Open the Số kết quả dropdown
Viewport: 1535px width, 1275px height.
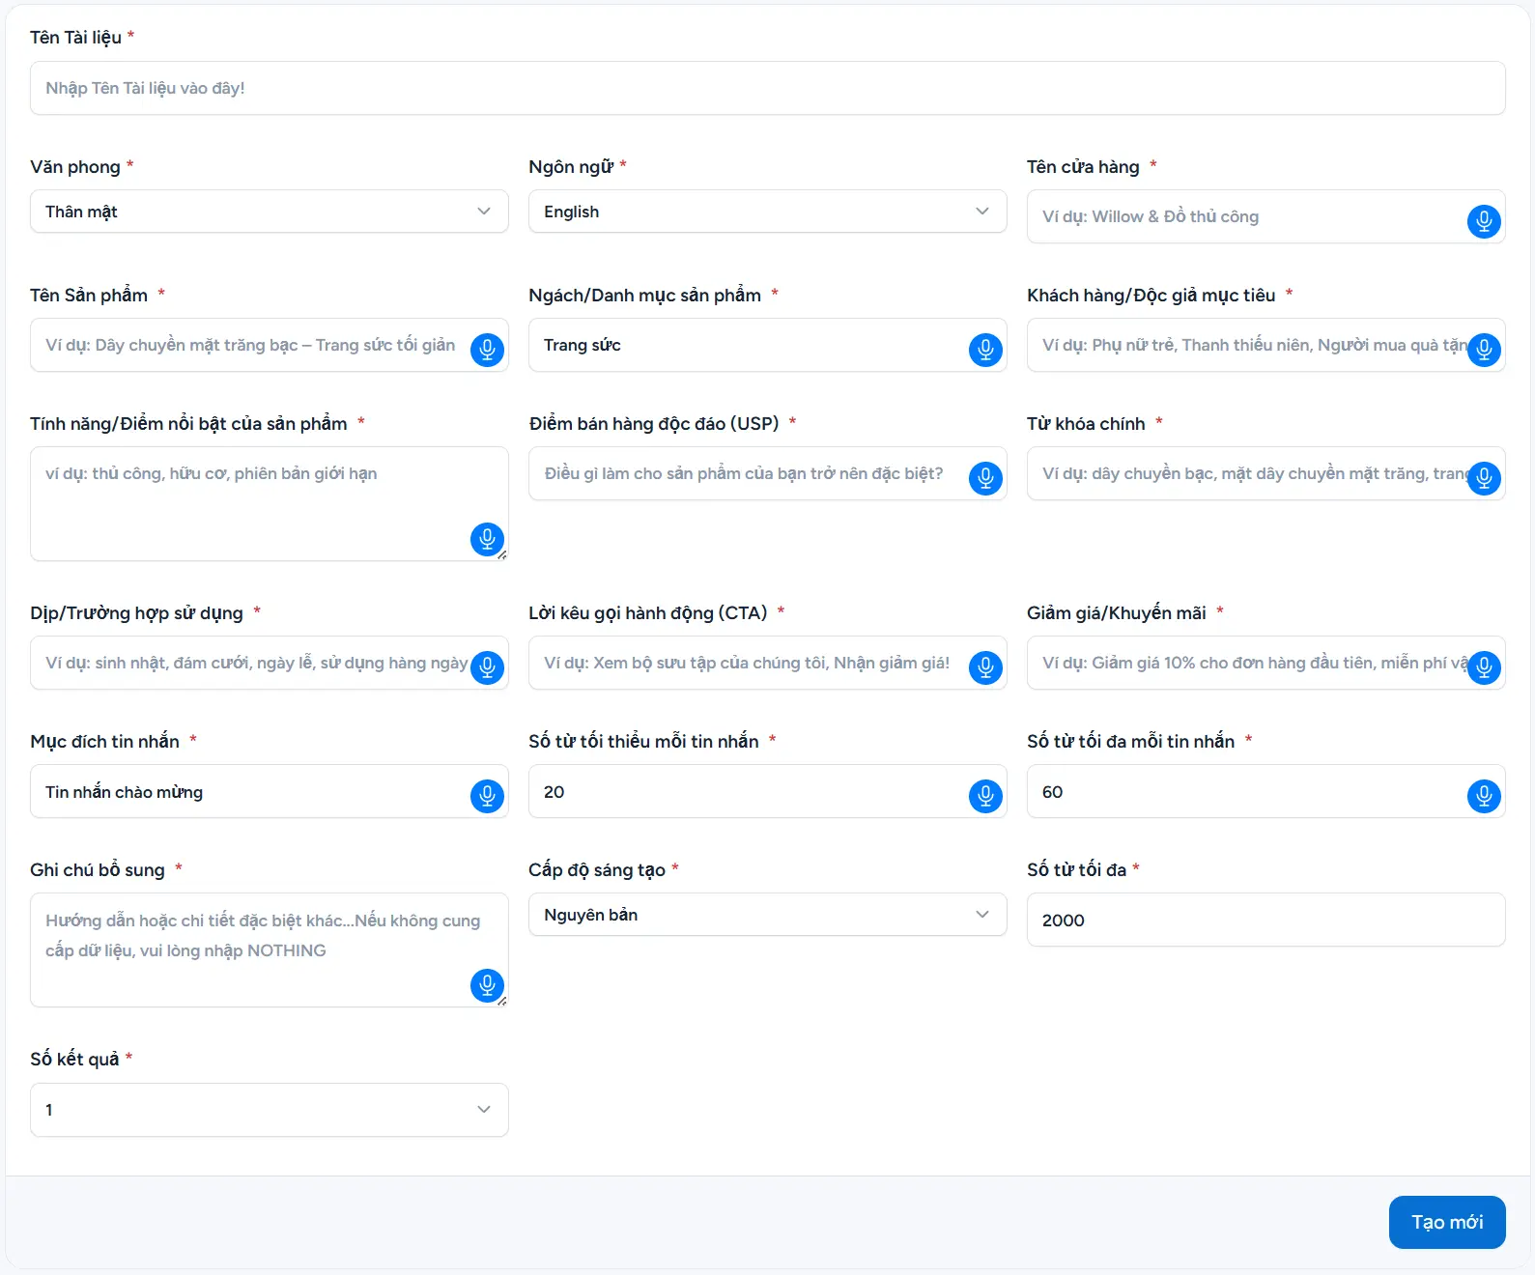coord(270,1110)
